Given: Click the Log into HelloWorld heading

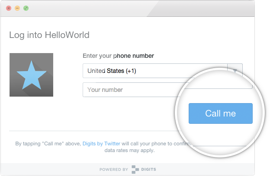Looking at the screenshot, I should point(49,35).
